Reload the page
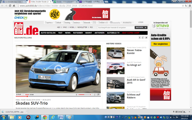 pos(10,6)
